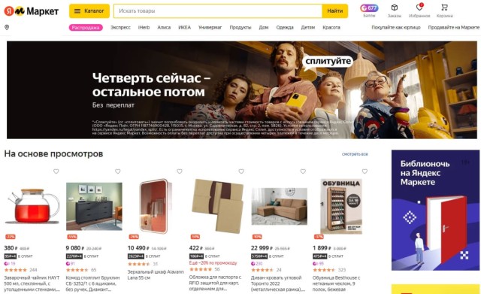481x294 pixels.
Task: Open the Корзина shopping cart
Action: (x=444, y=11)
